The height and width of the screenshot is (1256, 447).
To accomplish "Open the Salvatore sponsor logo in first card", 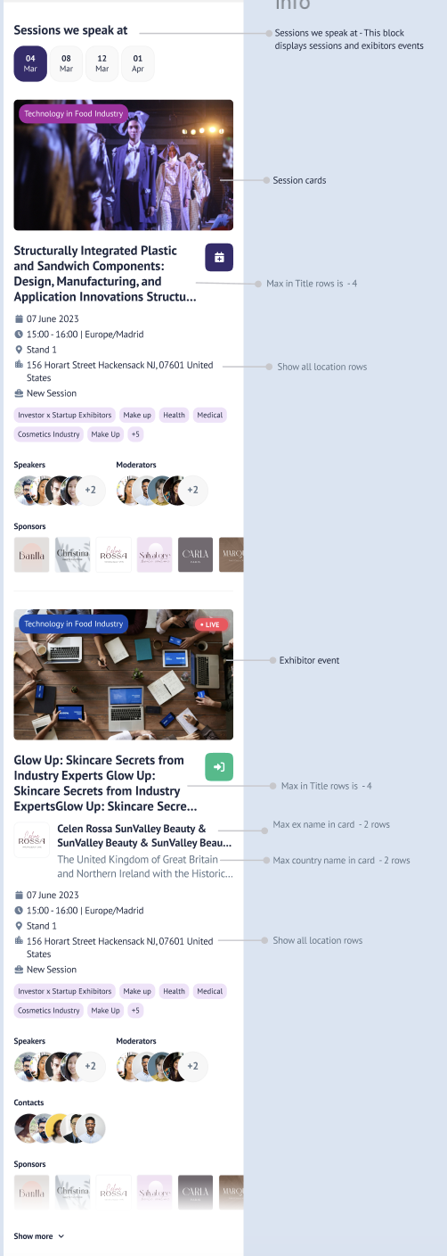I will [154, 555].
